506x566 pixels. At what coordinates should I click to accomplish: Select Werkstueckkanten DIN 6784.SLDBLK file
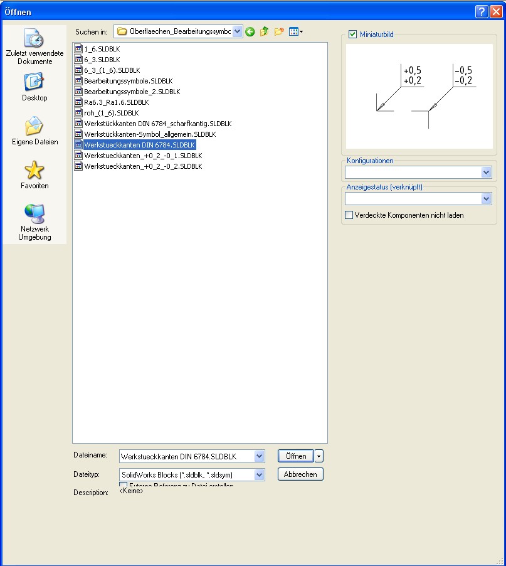(135, 145)
